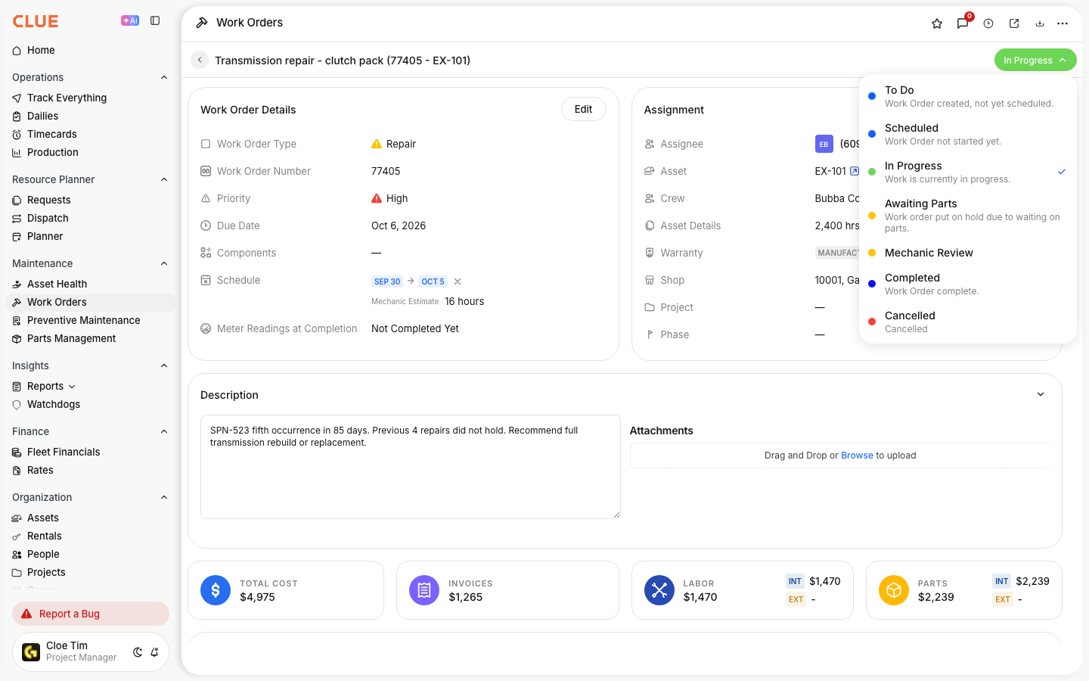The height and width of the screenshot is (681, 1089).
Task: Click the Invoices purple icon
Action: [x=424, y=590]
